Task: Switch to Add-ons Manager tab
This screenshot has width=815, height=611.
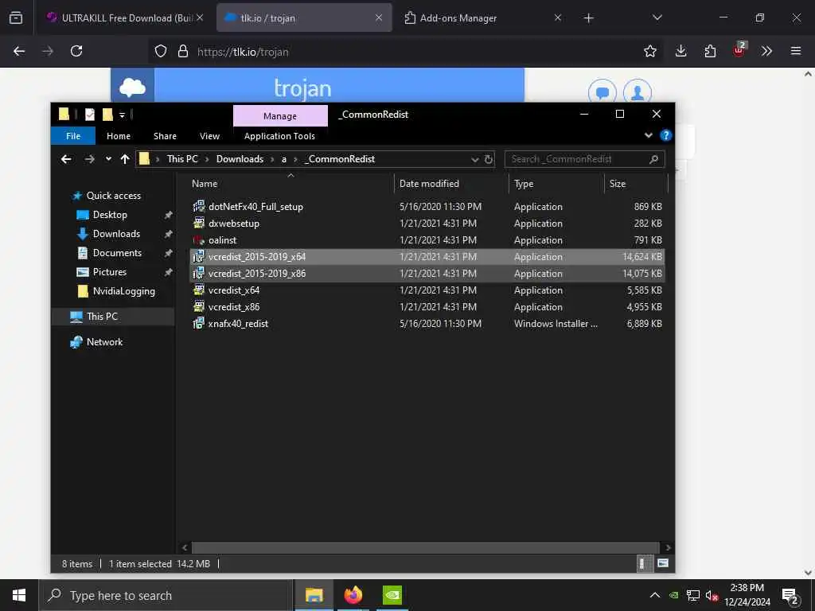Action: [x=458, y=18]
